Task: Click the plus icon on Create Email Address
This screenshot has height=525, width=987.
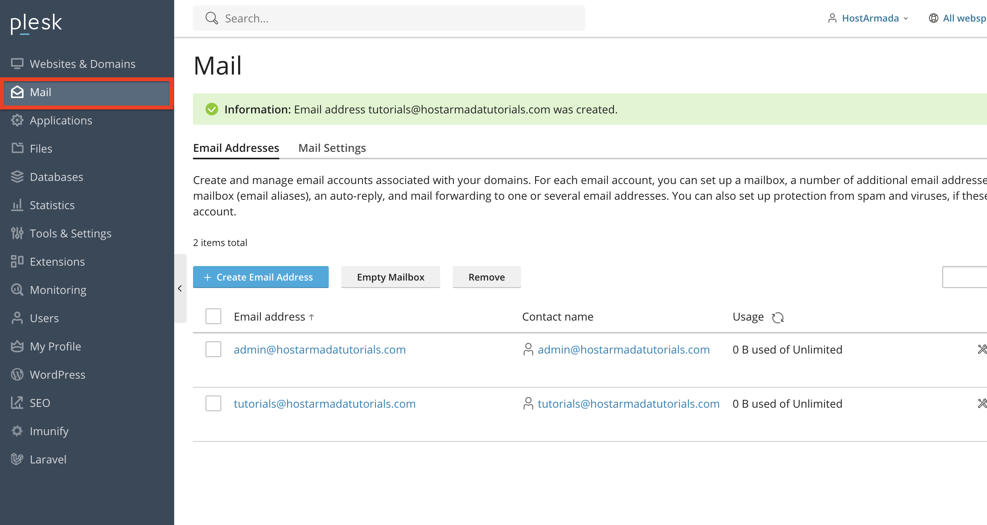Action: pyautogui.click(x=208, y=277)
